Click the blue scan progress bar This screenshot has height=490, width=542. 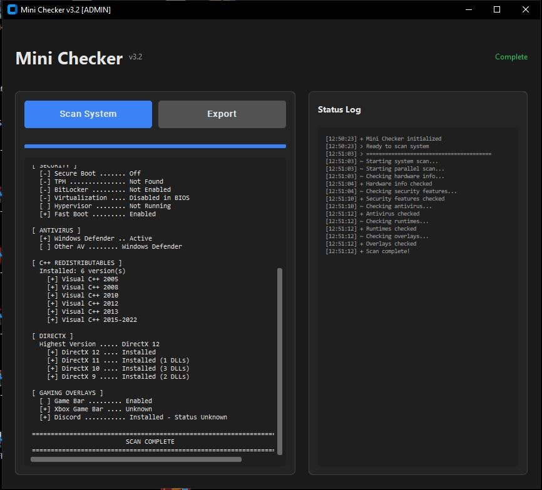[155, 146]
